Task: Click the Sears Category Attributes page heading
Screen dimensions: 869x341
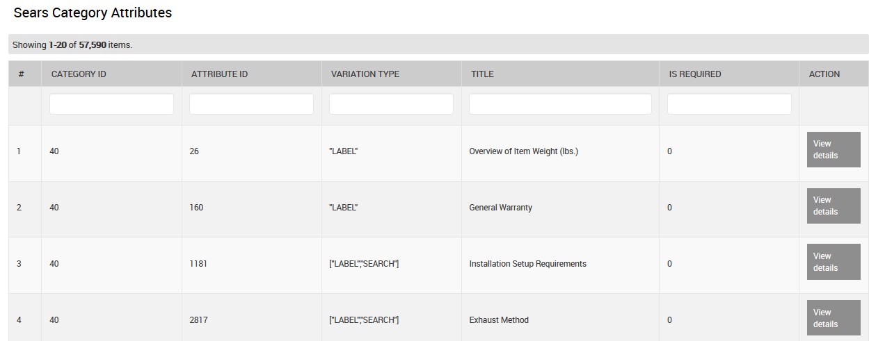Action: [x=93, y=13]
